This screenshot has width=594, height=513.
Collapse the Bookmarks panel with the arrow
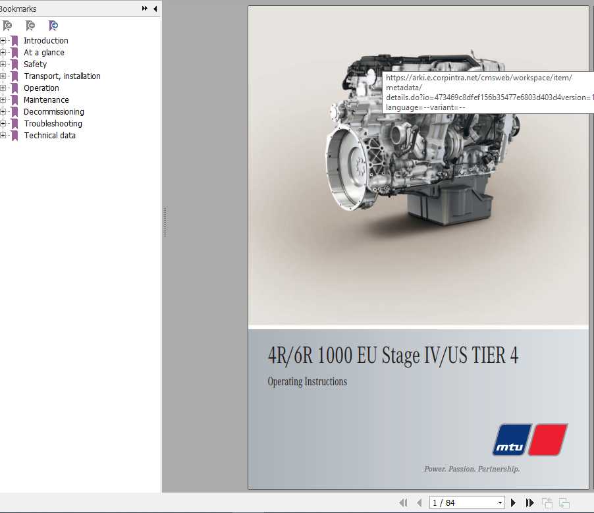coord(154,9)
